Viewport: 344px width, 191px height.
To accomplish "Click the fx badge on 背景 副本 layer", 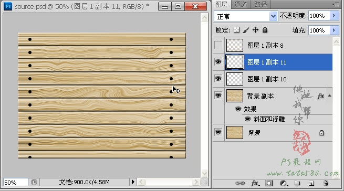I will coord(320,95).
